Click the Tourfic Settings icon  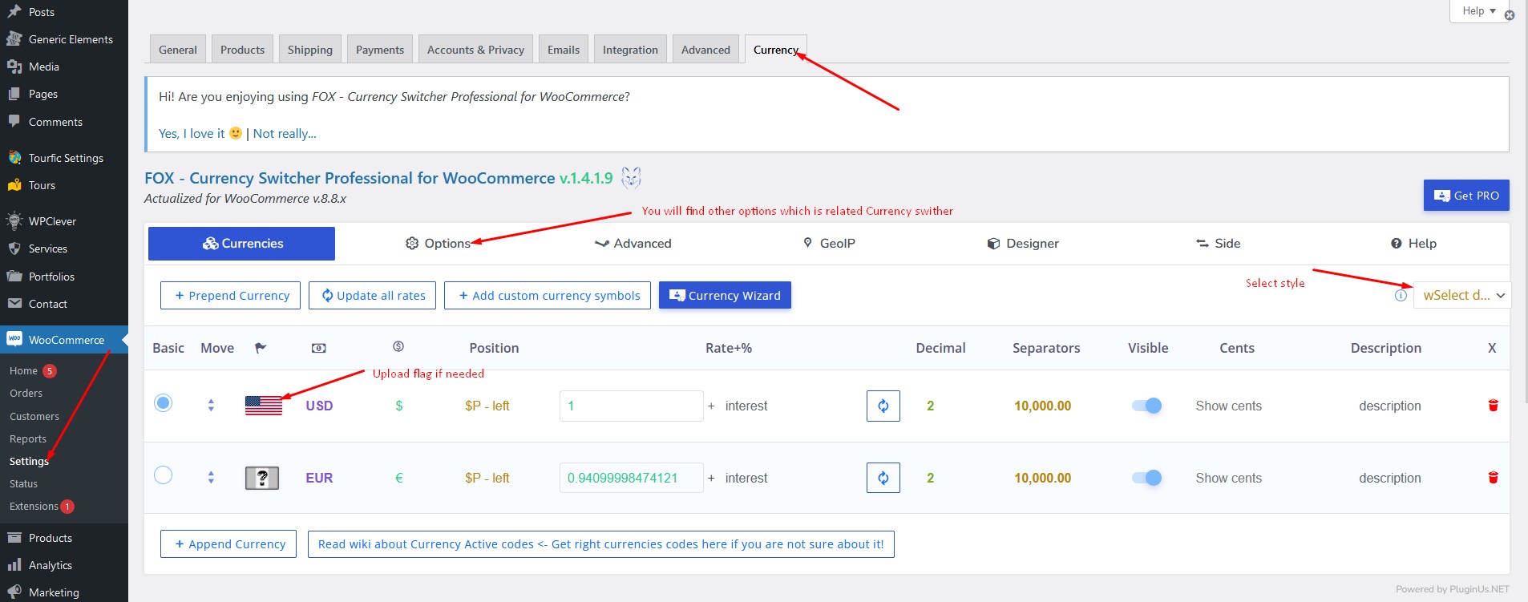14,158
